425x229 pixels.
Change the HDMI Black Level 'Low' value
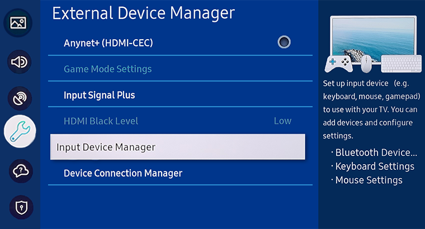282,121
